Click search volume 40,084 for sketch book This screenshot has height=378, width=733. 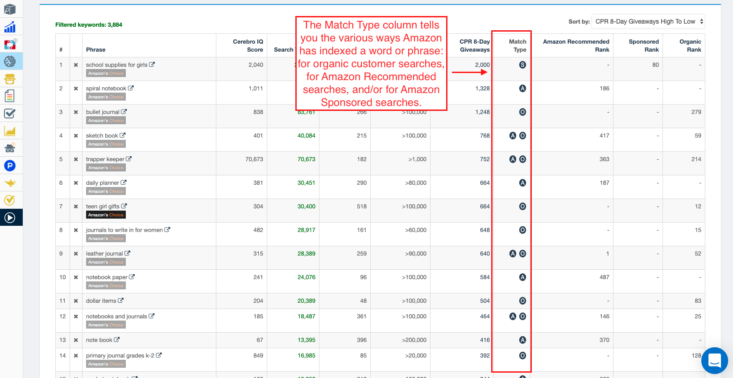tap(306, 136)
